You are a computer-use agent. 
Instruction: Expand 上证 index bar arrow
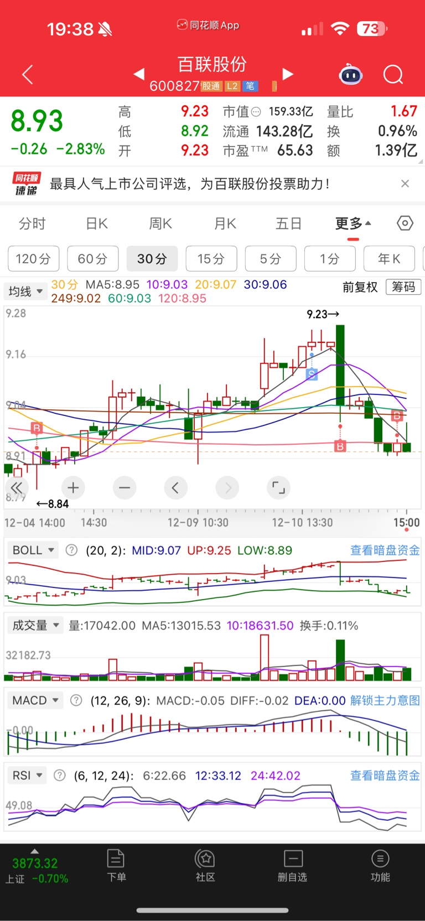35,851
